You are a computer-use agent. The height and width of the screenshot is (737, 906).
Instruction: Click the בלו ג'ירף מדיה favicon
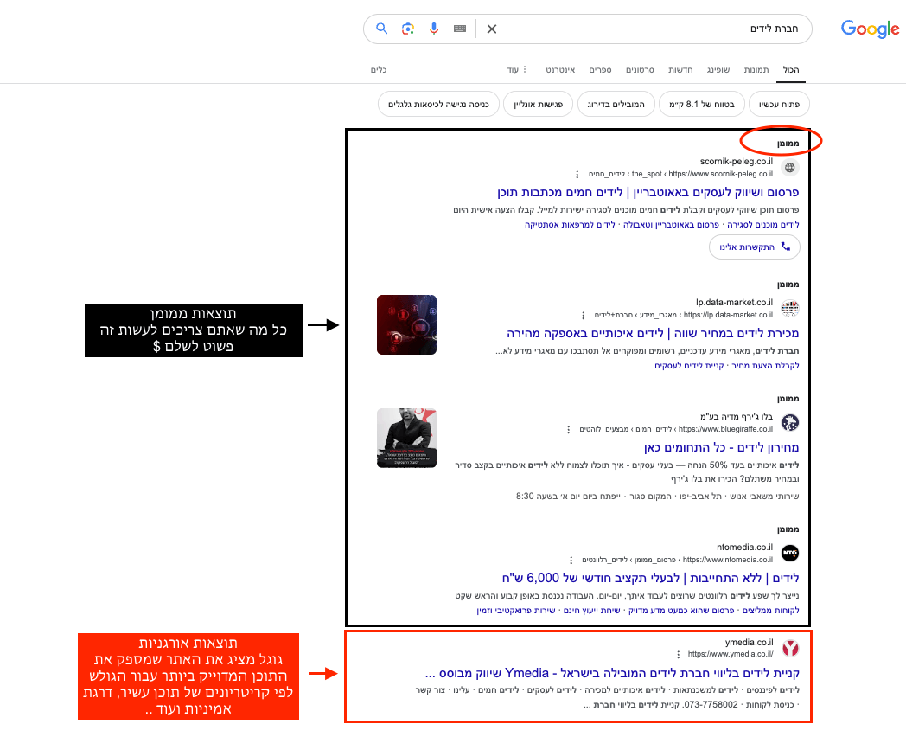click(x=790, y=422)
